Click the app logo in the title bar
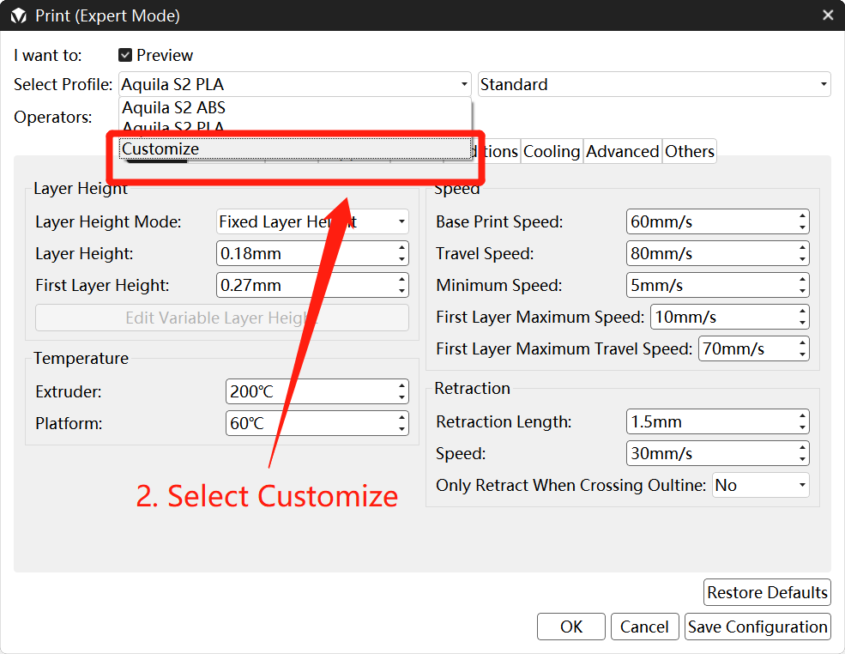The width and height of the screenshot is (845, 654). (18, 15)
